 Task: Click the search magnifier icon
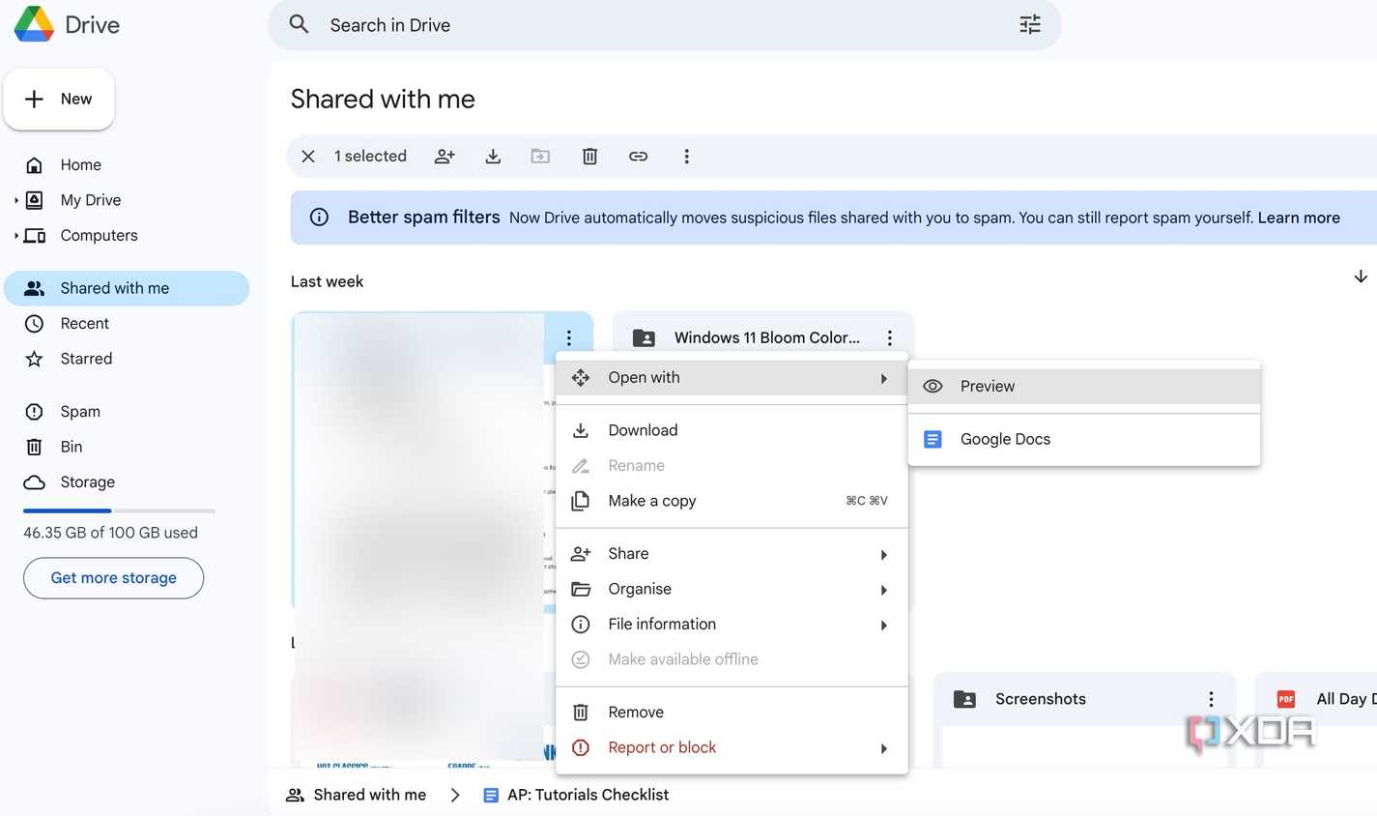click(300, 24)
